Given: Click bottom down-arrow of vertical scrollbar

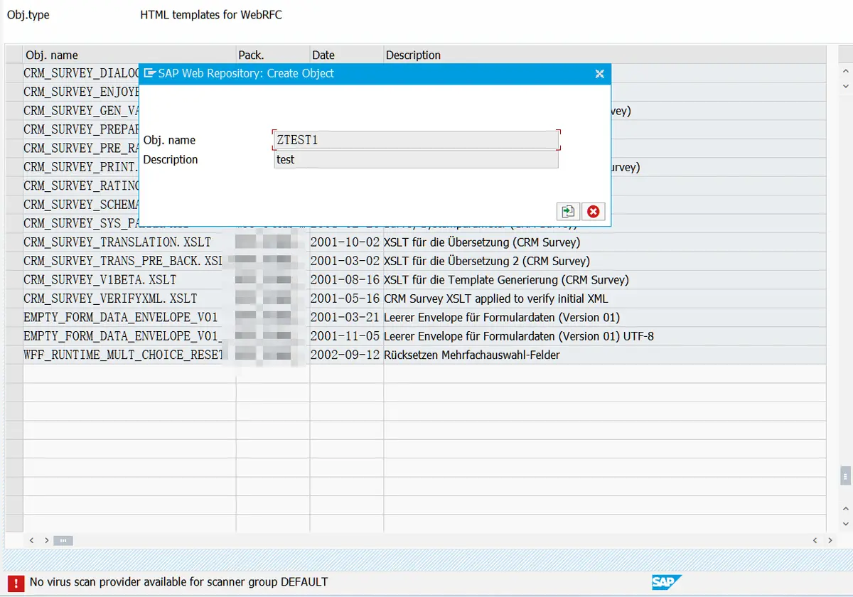Looking at the screenshot, I should coord(845,525).
